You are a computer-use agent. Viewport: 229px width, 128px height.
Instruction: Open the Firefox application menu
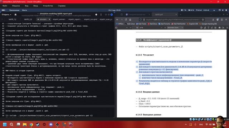point(226,20)
